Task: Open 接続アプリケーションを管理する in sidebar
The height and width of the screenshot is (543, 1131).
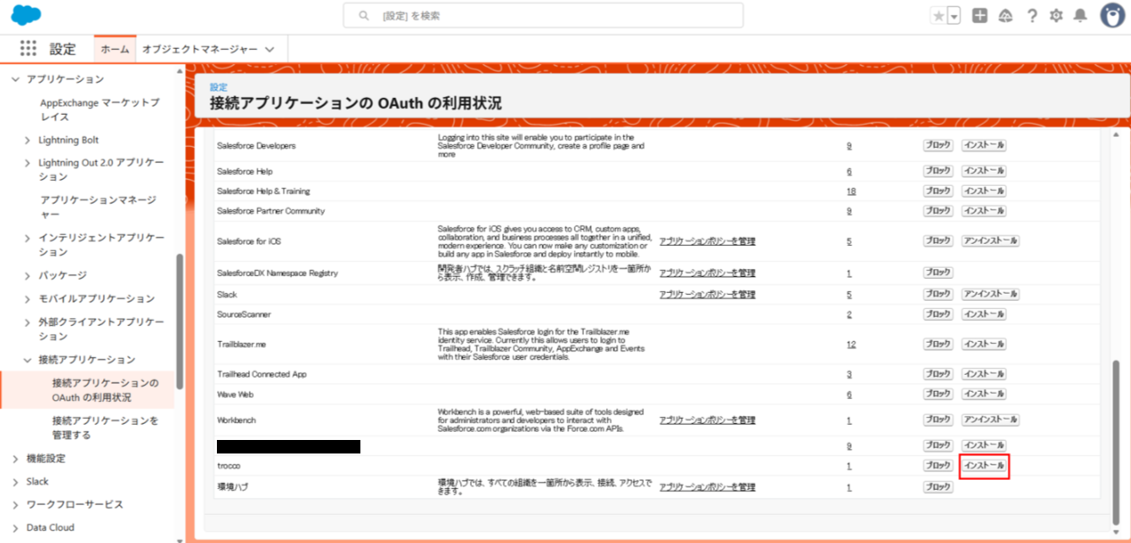Action: click(x=105, y=427)
